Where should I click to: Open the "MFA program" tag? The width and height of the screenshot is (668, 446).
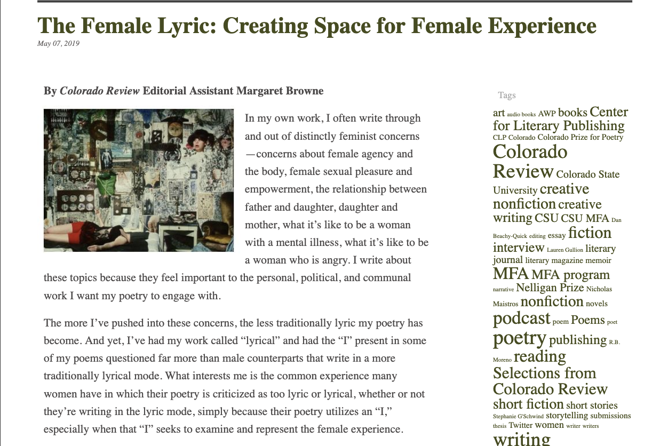pos(570,275)
